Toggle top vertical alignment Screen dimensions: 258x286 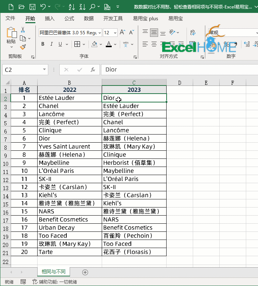point(145,32)
